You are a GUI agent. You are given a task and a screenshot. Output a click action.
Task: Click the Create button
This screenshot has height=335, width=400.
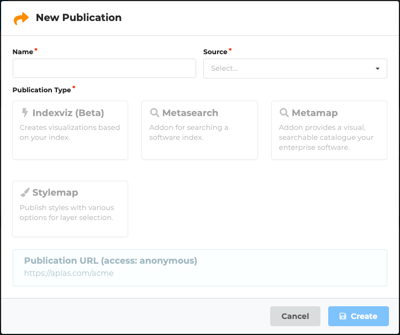[x=358, y=316]
